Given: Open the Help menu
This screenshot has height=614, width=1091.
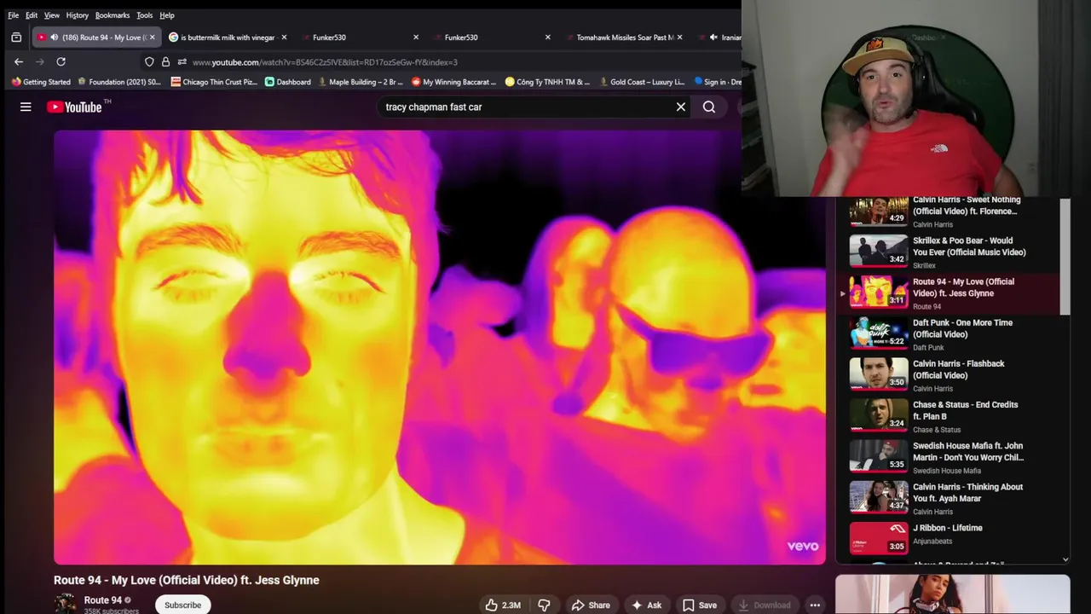Looking at the screenshot, I should (167, 15).
